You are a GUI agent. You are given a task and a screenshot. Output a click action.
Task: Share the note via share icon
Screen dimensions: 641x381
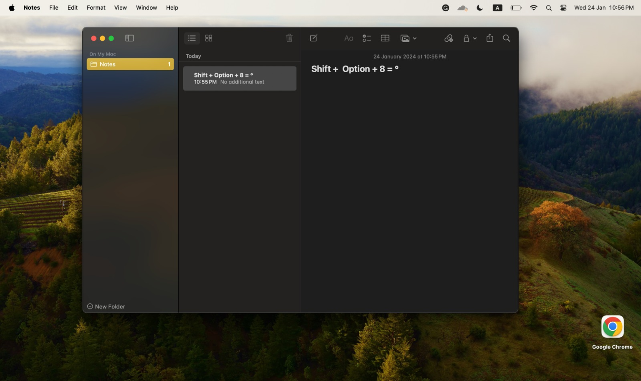[490, 38]
